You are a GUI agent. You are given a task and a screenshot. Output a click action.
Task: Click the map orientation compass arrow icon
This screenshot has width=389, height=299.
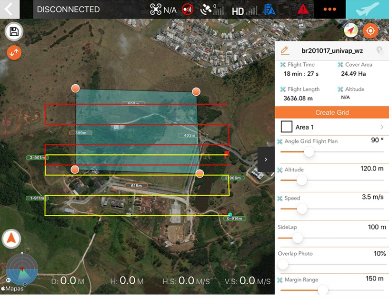[351, 31]
